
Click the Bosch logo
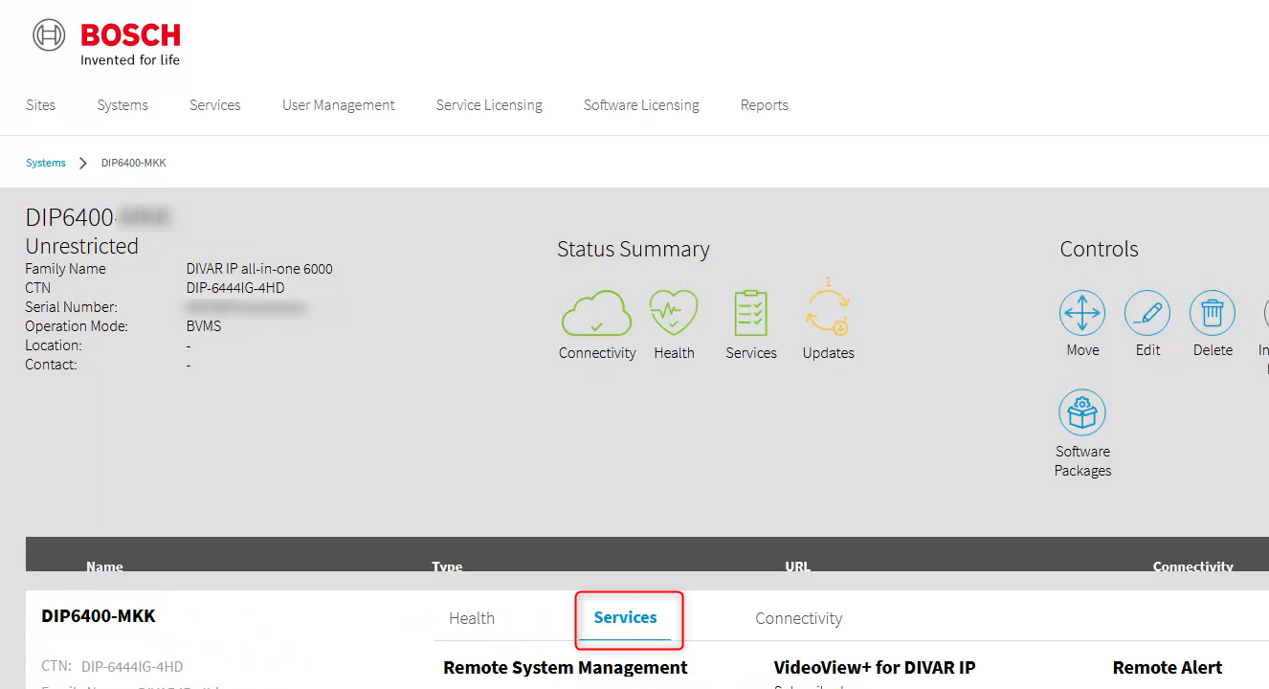106,43
